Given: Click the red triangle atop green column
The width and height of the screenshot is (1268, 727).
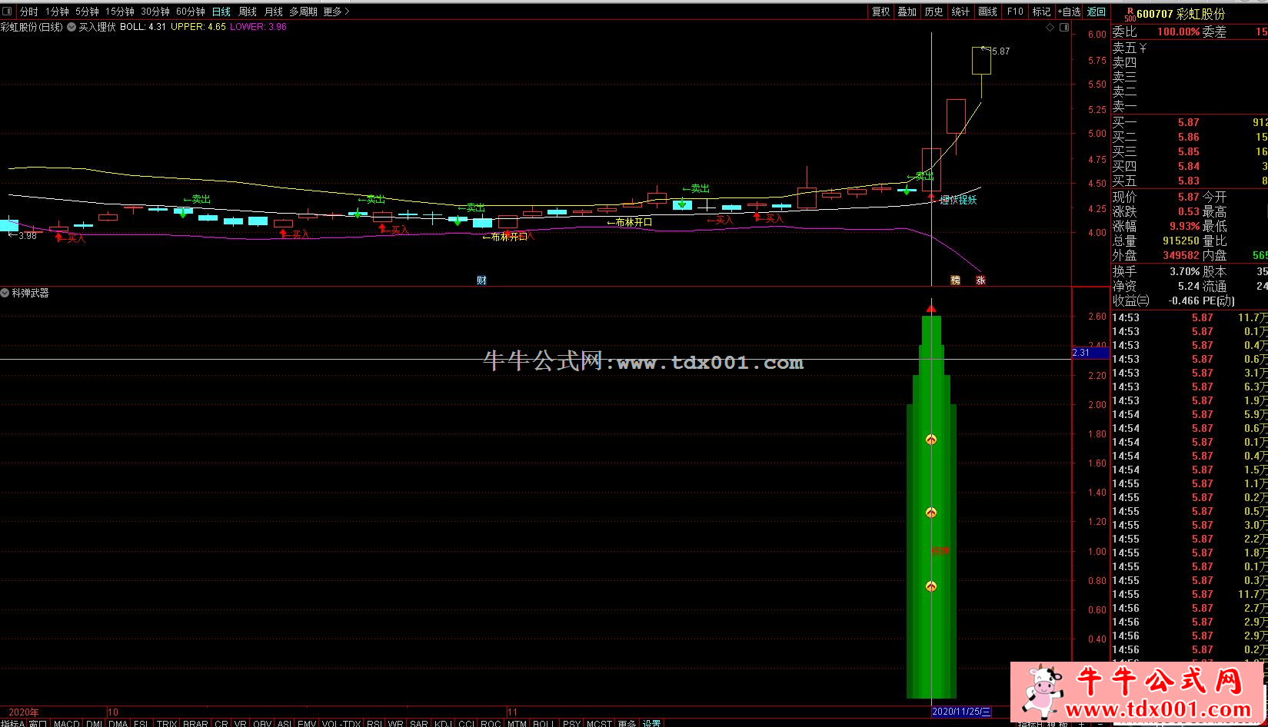Looking at the screenshot, I should tap(931, 309).
